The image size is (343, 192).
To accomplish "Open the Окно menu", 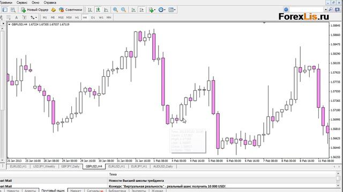I will pos(35,3).
